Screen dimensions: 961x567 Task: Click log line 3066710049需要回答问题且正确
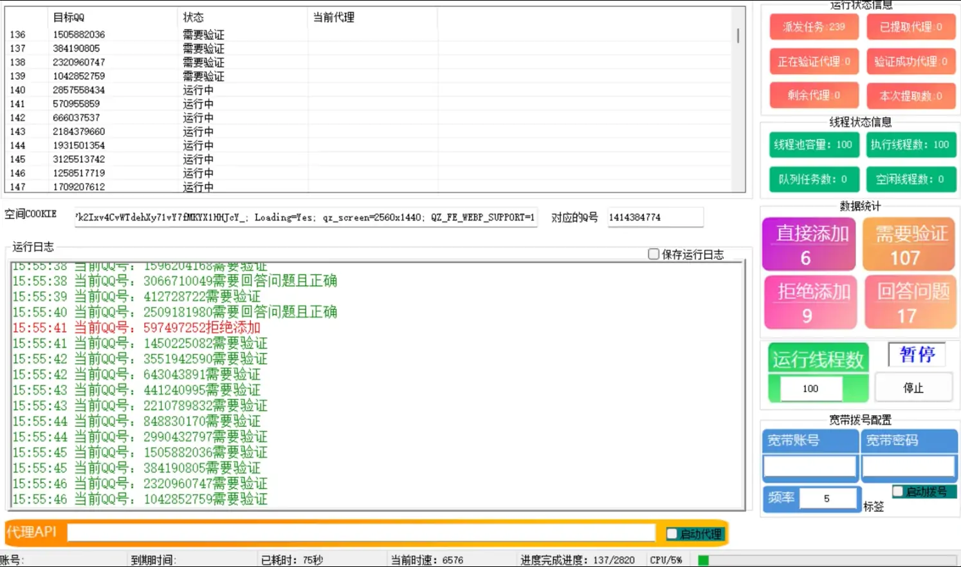[x=175, y=281]
